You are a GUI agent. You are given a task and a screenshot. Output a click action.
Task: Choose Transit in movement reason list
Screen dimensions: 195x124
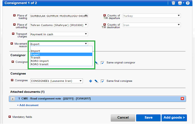click(x=35, y=58)
